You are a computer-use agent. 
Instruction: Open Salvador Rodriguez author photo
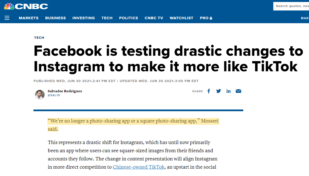pyautogui.click(x=40, y=95)
